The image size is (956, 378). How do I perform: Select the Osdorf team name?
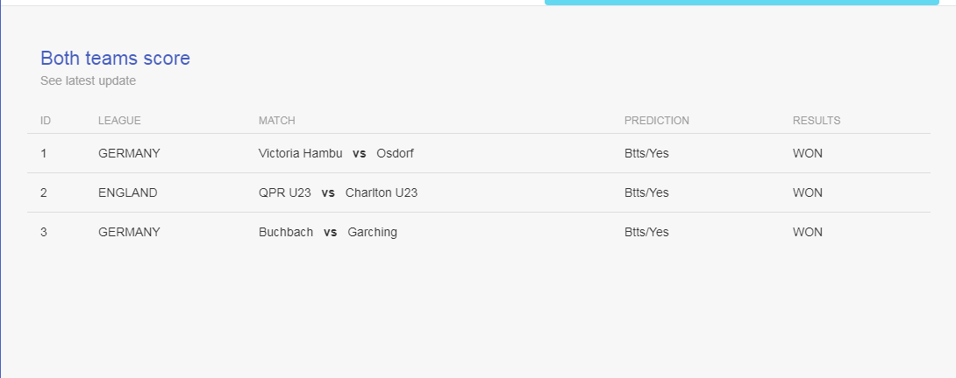tap(395, 153)
